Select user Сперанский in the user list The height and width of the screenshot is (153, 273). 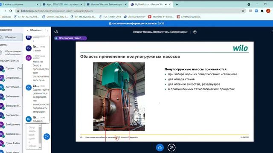[x=11, y=78]
